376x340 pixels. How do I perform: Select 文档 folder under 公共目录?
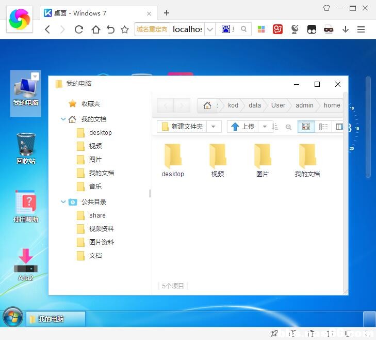[x=90, y=255]
